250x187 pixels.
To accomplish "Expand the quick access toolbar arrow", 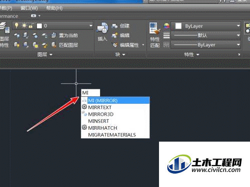I will [x=39, y=16].
